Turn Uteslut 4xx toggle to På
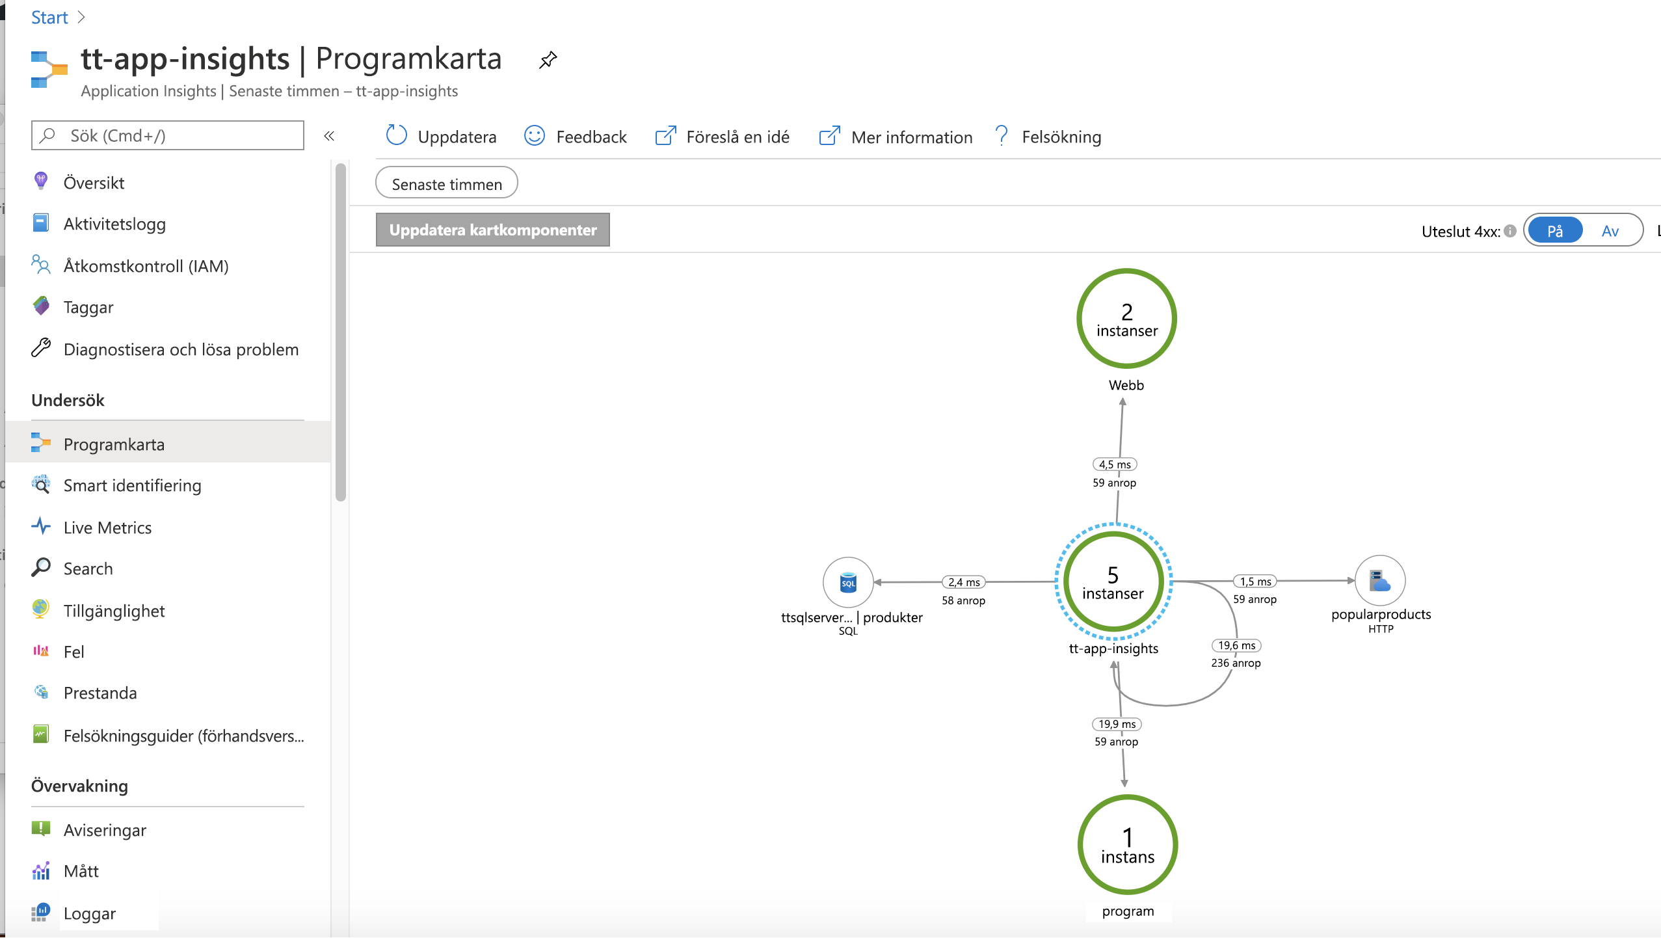The image size is (1661, 938). coord(1555,230)
